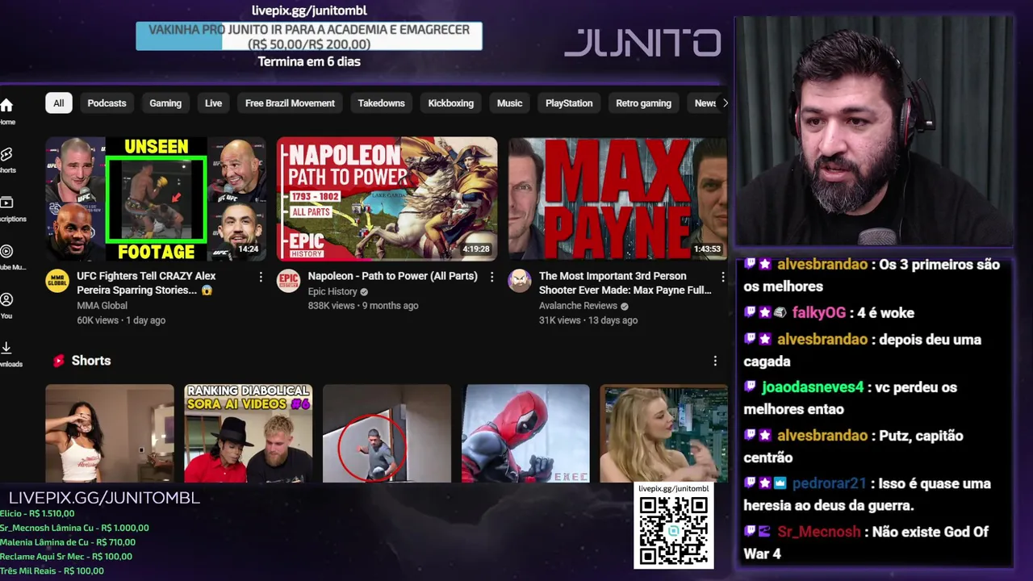Open the Subscriptions sidebar icon
The width and height of the screenshot is (1033, 581).
[6, 203]
